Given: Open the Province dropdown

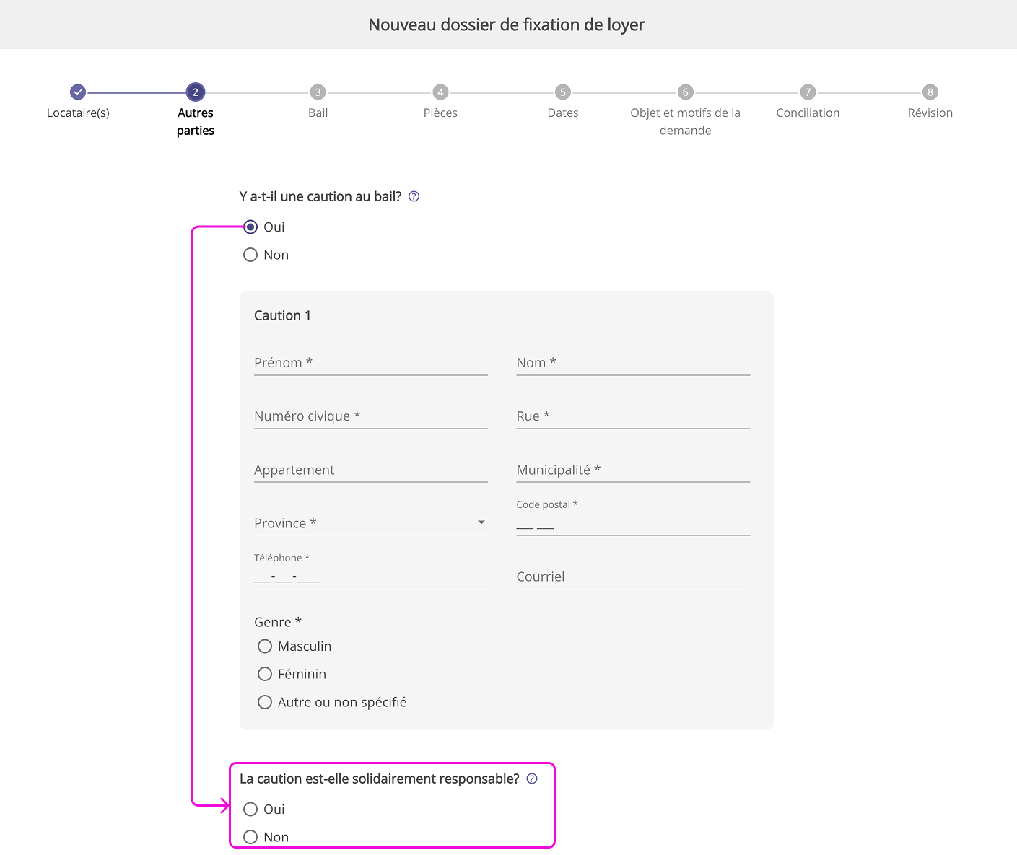Looking at the screenshot, I should (370, 523).
